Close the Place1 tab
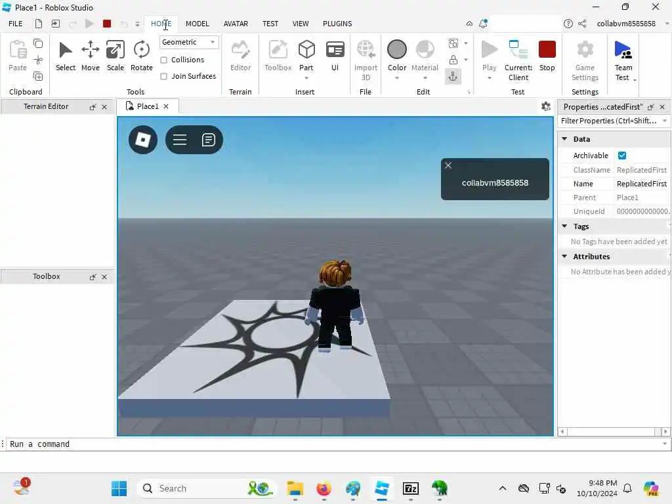This screenshot has height=504, width=672. 166,106
